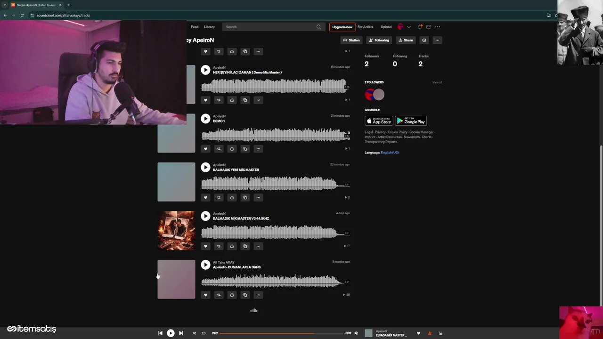Share the DUMANLARLA DANS track
This screenshot has width=603, height=339.
point(232,295)
